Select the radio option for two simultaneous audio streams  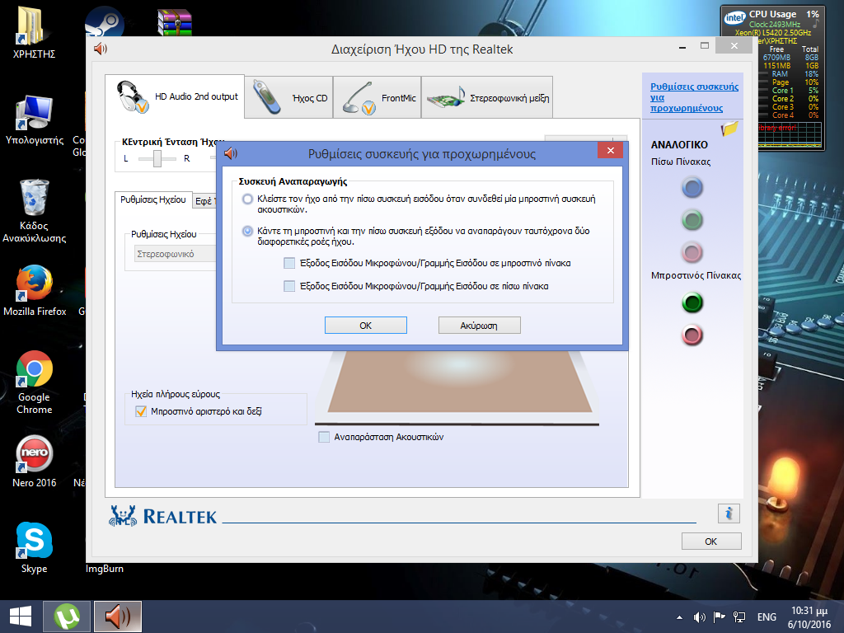(x=247, y=232)
